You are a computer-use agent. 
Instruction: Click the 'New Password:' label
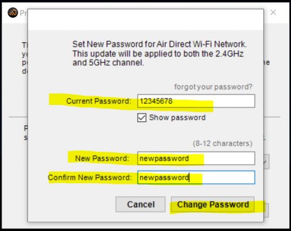click(x=102, y=158)
